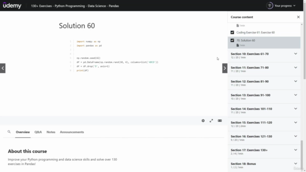The image size is (306, 172).
Task: Expand Section 11: Exercises 71-80
Action: (x=264, y=69)
